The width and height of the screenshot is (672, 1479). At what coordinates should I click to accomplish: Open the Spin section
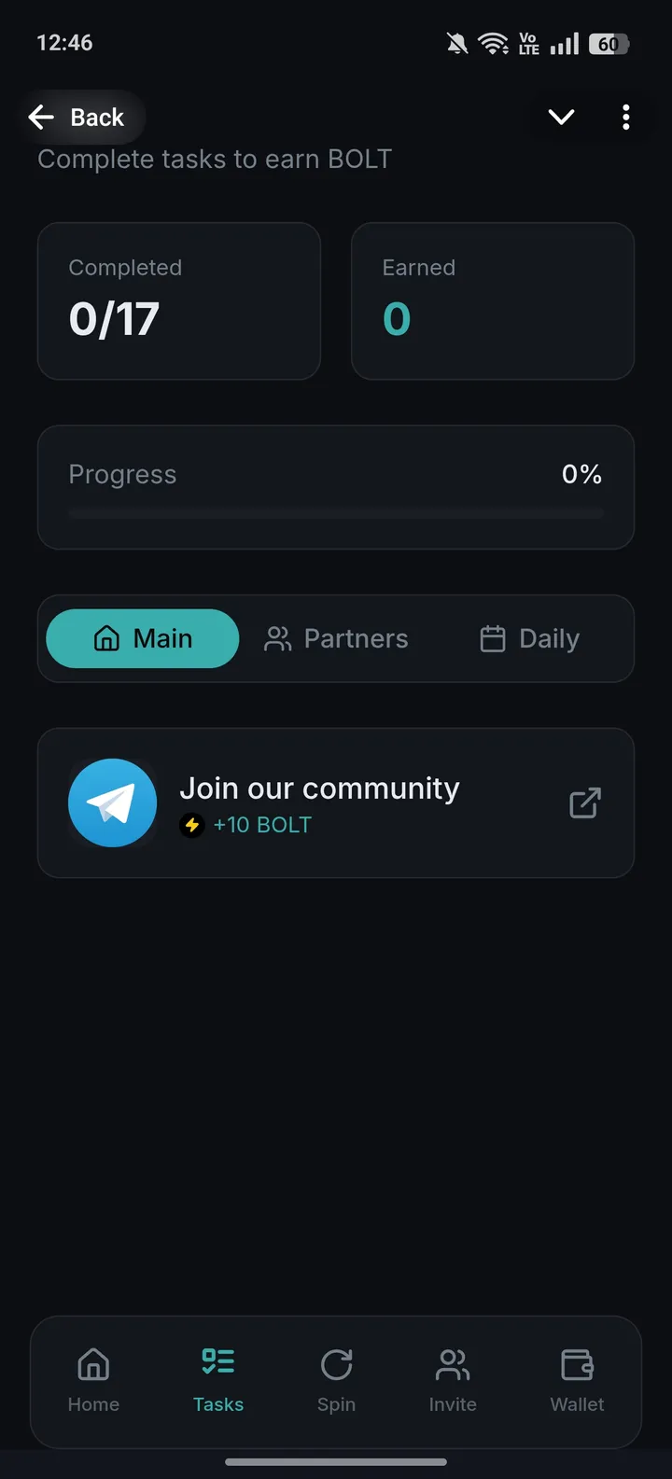coord(336,1381)
